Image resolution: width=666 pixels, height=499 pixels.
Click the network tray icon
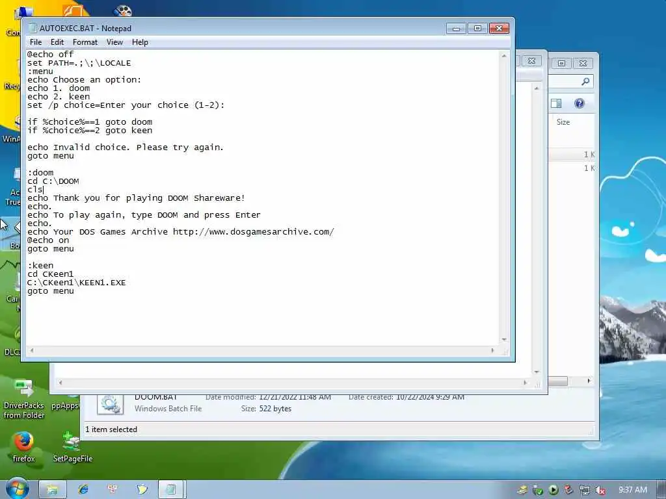(x=585, y=490)
